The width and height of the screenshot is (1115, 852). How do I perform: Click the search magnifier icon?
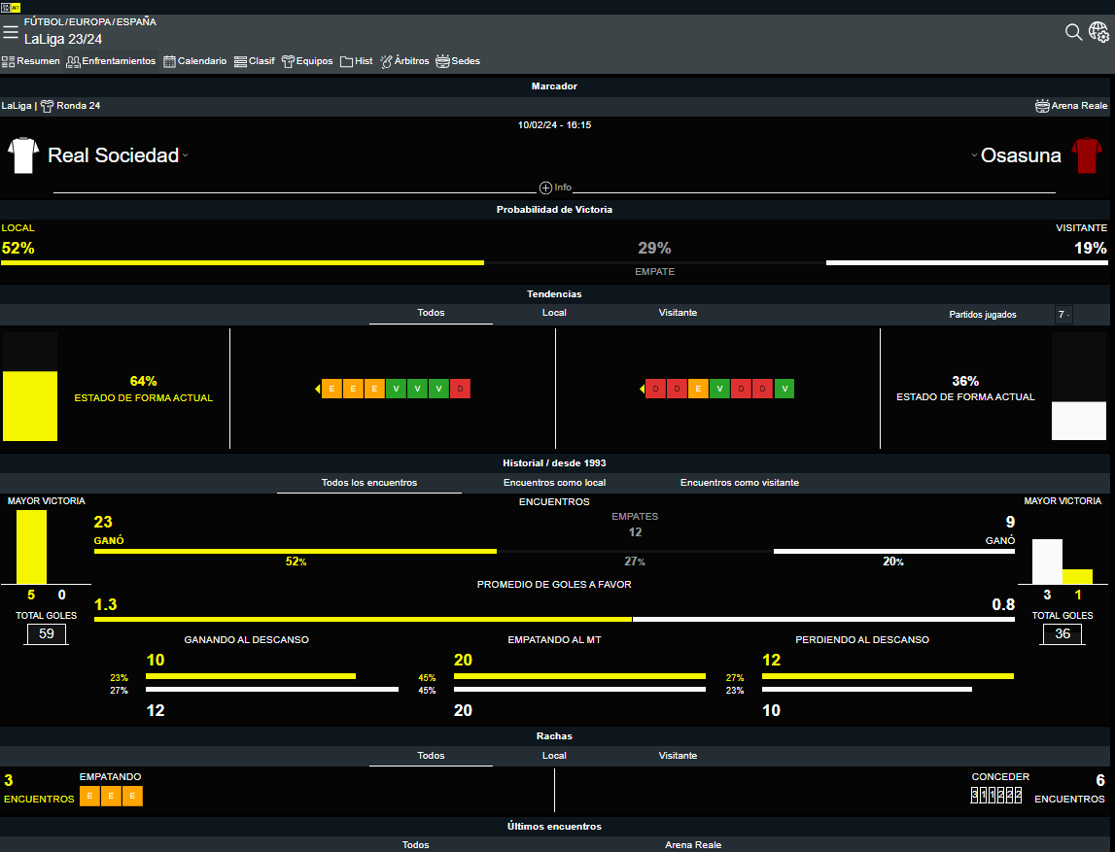pyautogui.click(x=1073, y=32)
